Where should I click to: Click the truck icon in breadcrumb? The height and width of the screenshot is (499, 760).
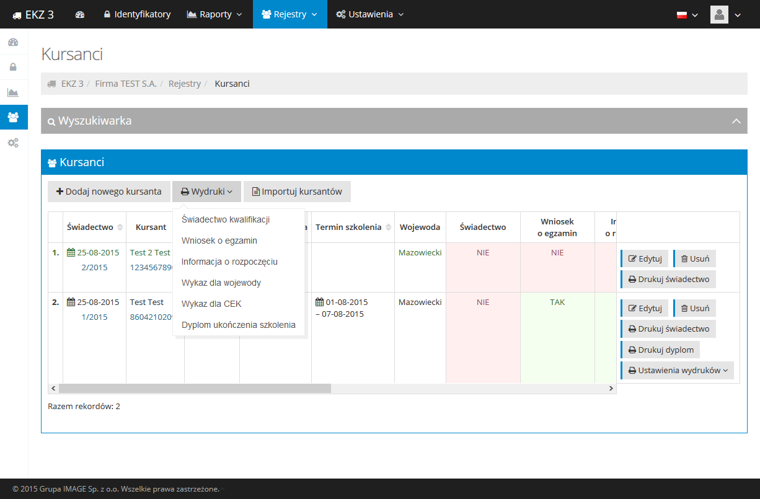coord(51,84)
